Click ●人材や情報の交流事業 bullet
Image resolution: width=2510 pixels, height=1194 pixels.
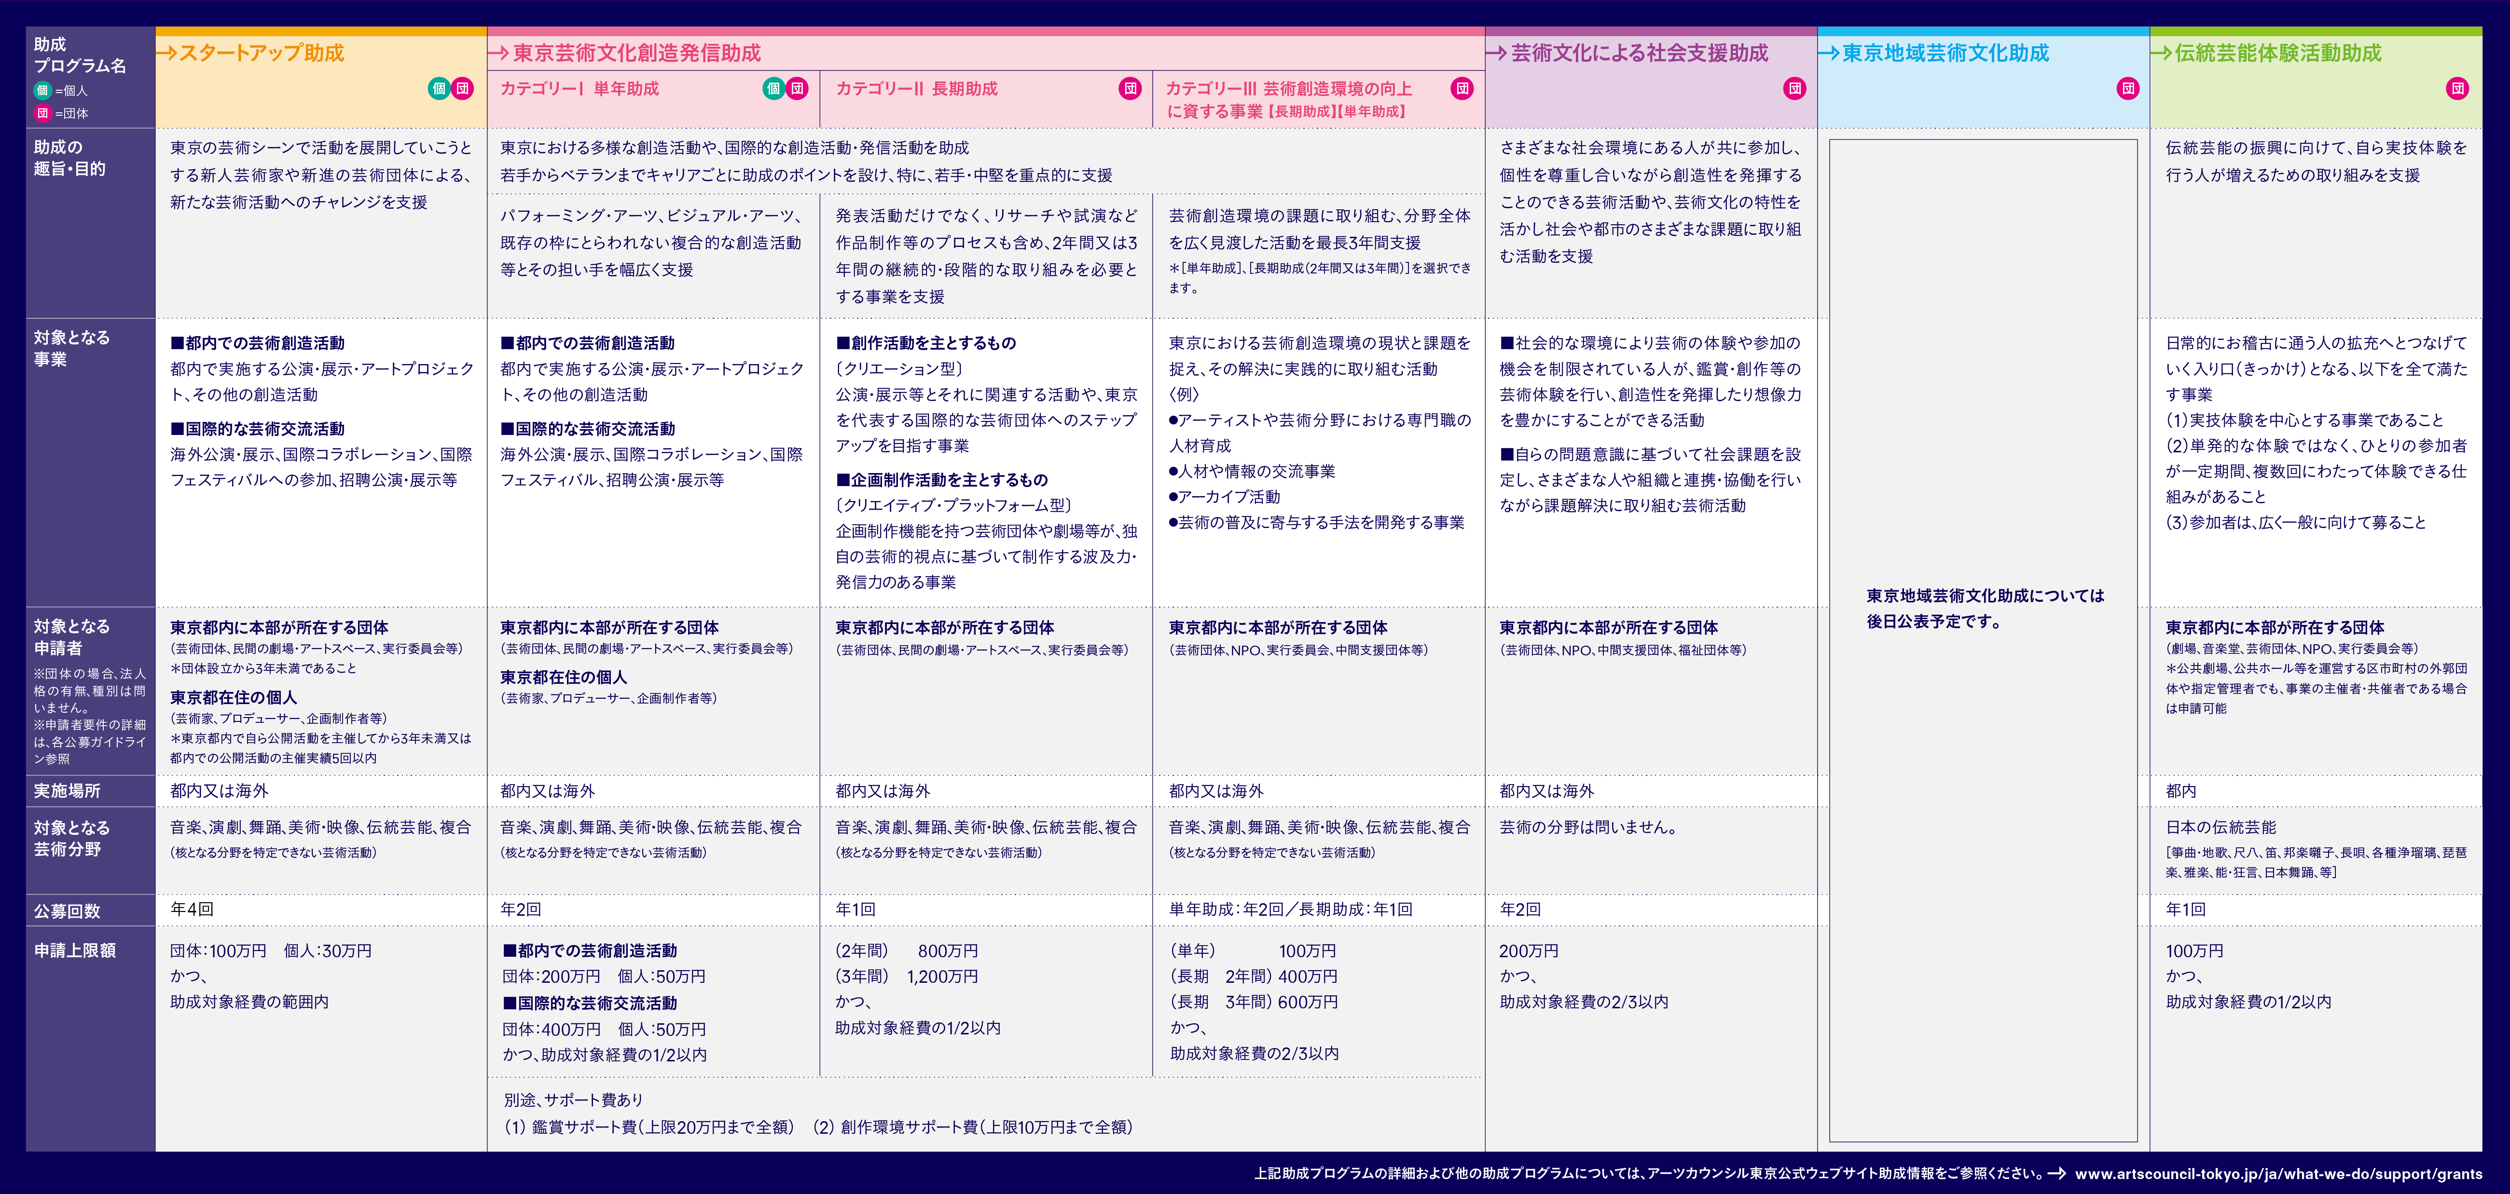1252,471
